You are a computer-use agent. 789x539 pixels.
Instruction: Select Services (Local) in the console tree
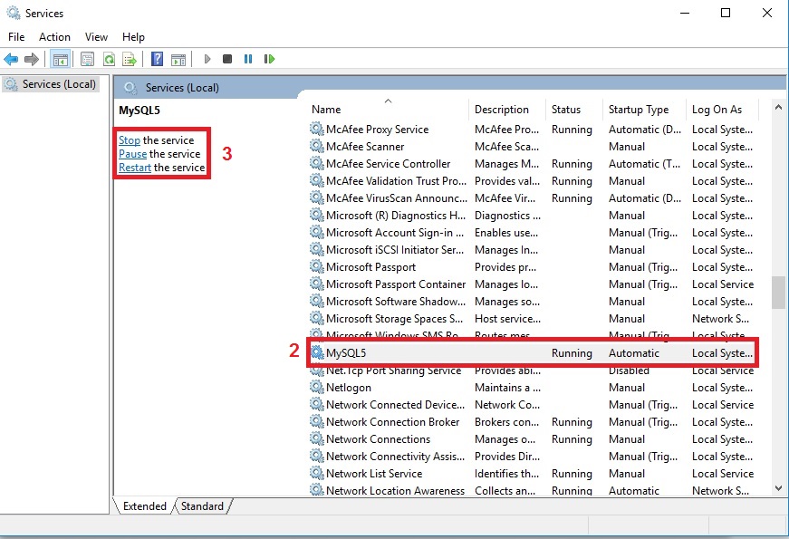tap(58, 84)
